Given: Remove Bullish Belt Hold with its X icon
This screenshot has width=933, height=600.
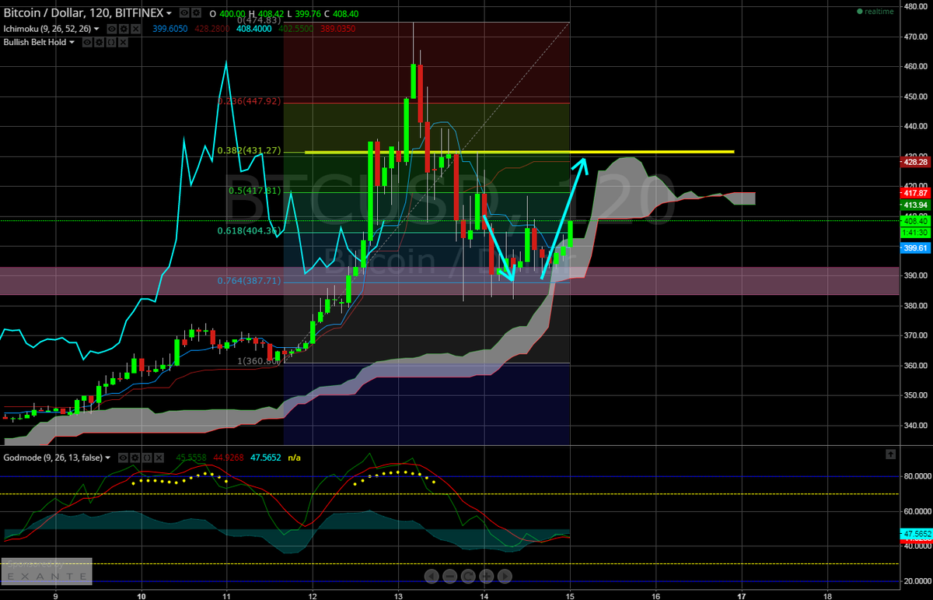Looking at the screenshot, I should coord(123,42).
